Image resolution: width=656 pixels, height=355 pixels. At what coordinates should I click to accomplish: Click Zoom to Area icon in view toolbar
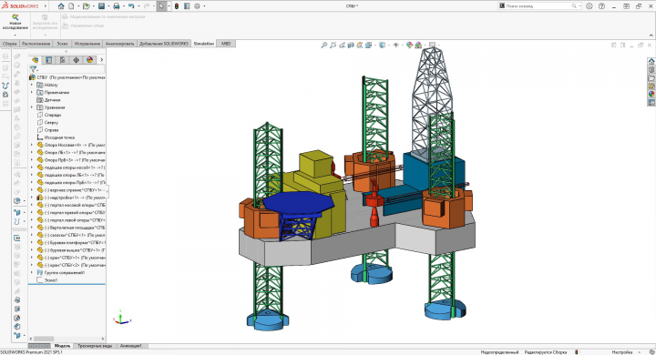[x=333, y=45]
